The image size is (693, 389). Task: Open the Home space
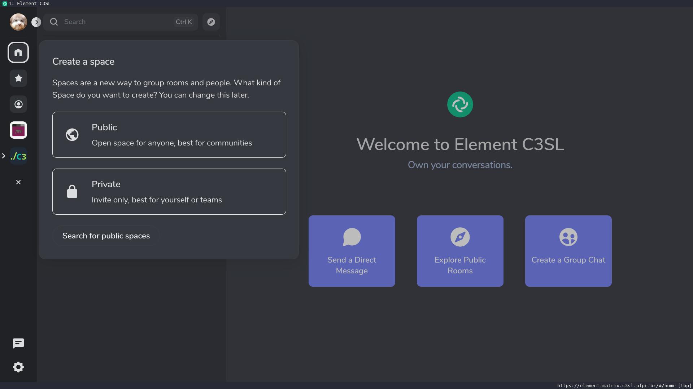pyautogui.click(x=18, y=53)
